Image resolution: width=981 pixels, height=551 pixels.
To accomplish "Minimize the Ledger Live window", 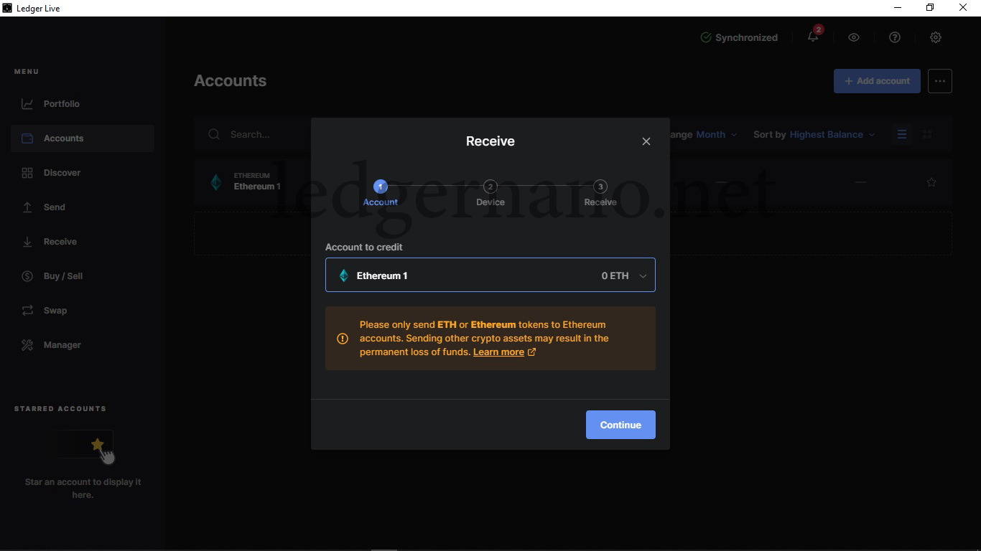I will tap(898, 8).
